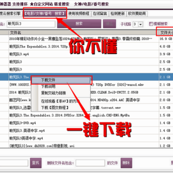This screenshot has width=173, height=173.
Task: Click the 4.0 GB size cell
Action: click(x=166, y=47)
